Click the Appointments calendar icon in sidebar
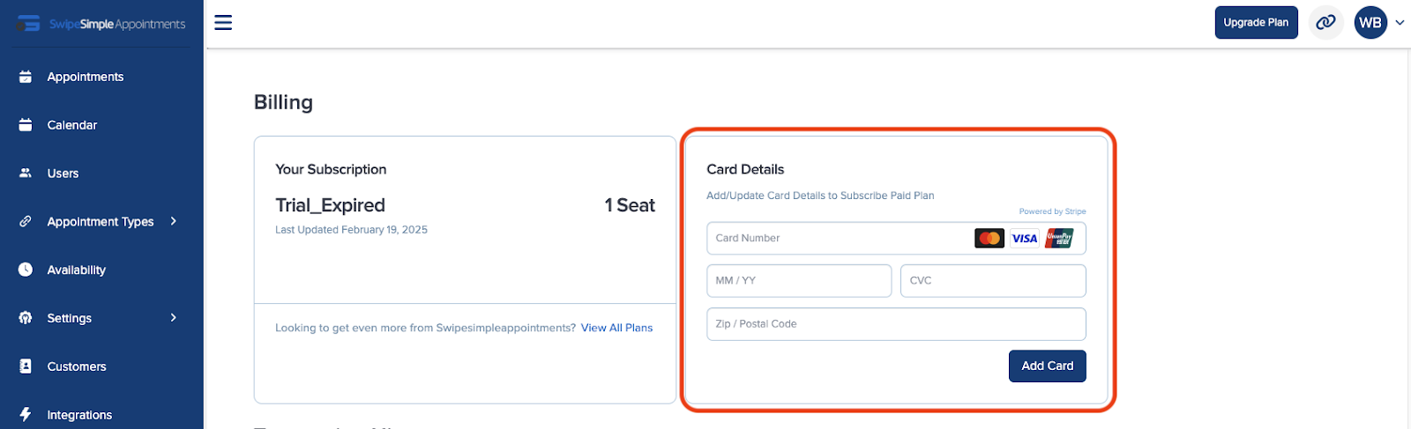 26,77
